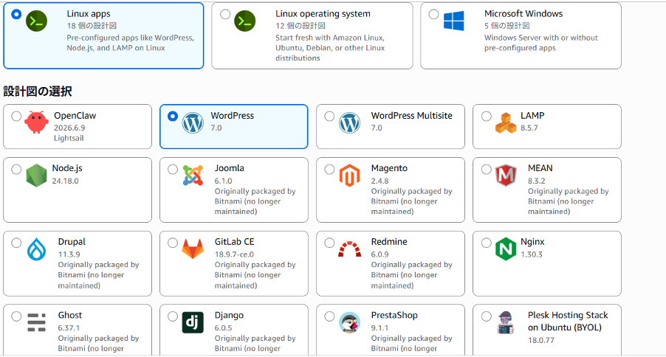Click the Linux apps terminal icon
Screen dimensions: 666x357
(x=36, y=21)
